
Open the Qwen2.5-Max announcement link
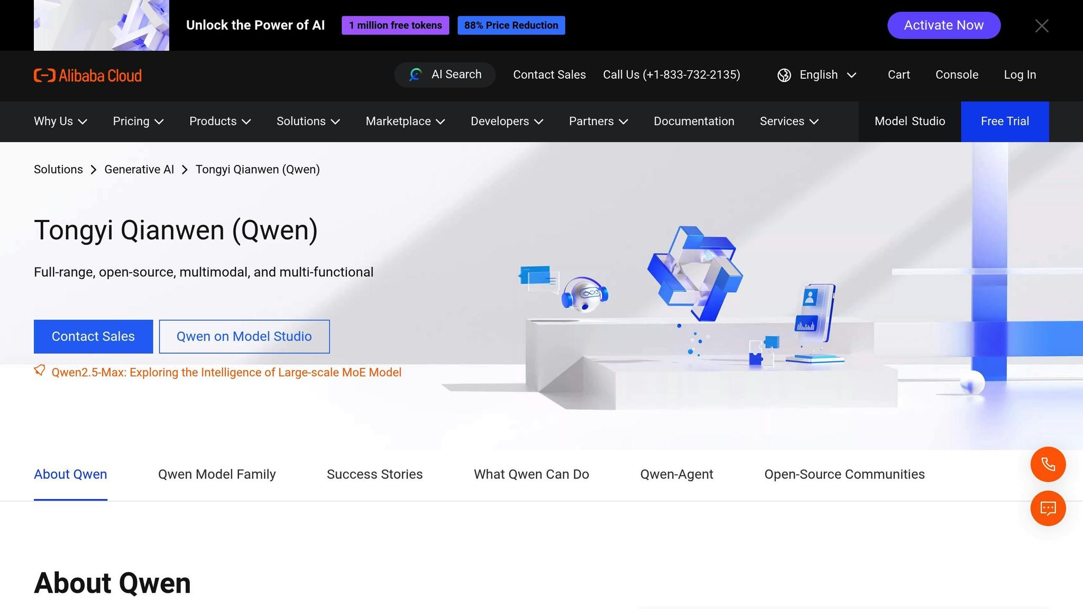226,373
